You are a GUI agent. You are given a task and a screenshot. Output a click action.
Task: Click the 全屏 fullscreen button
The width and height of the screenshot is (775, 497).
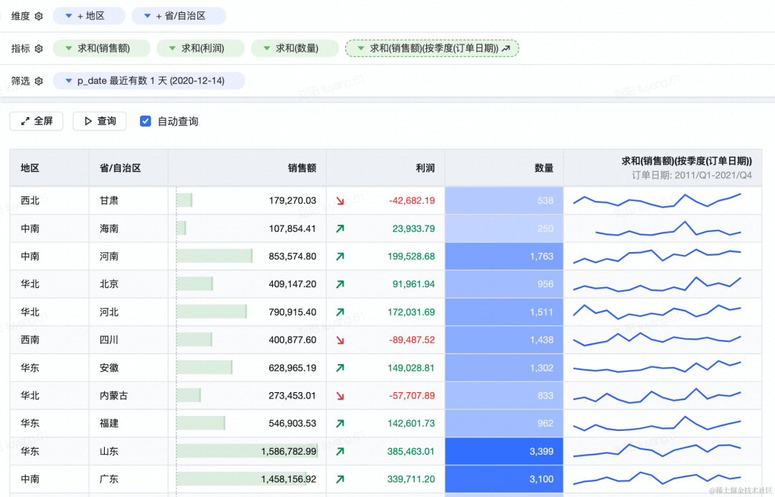tap(37, 121)
